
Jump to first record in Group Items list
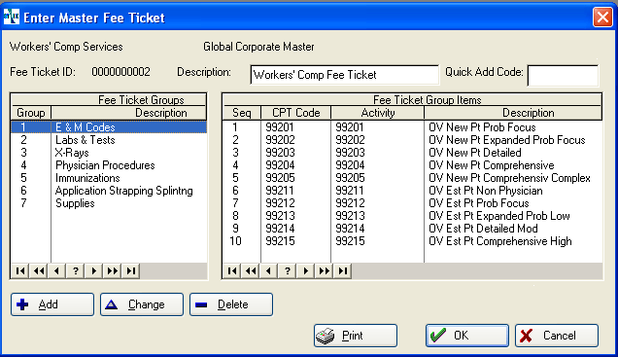pyautogui.click(x=232, y=271)
